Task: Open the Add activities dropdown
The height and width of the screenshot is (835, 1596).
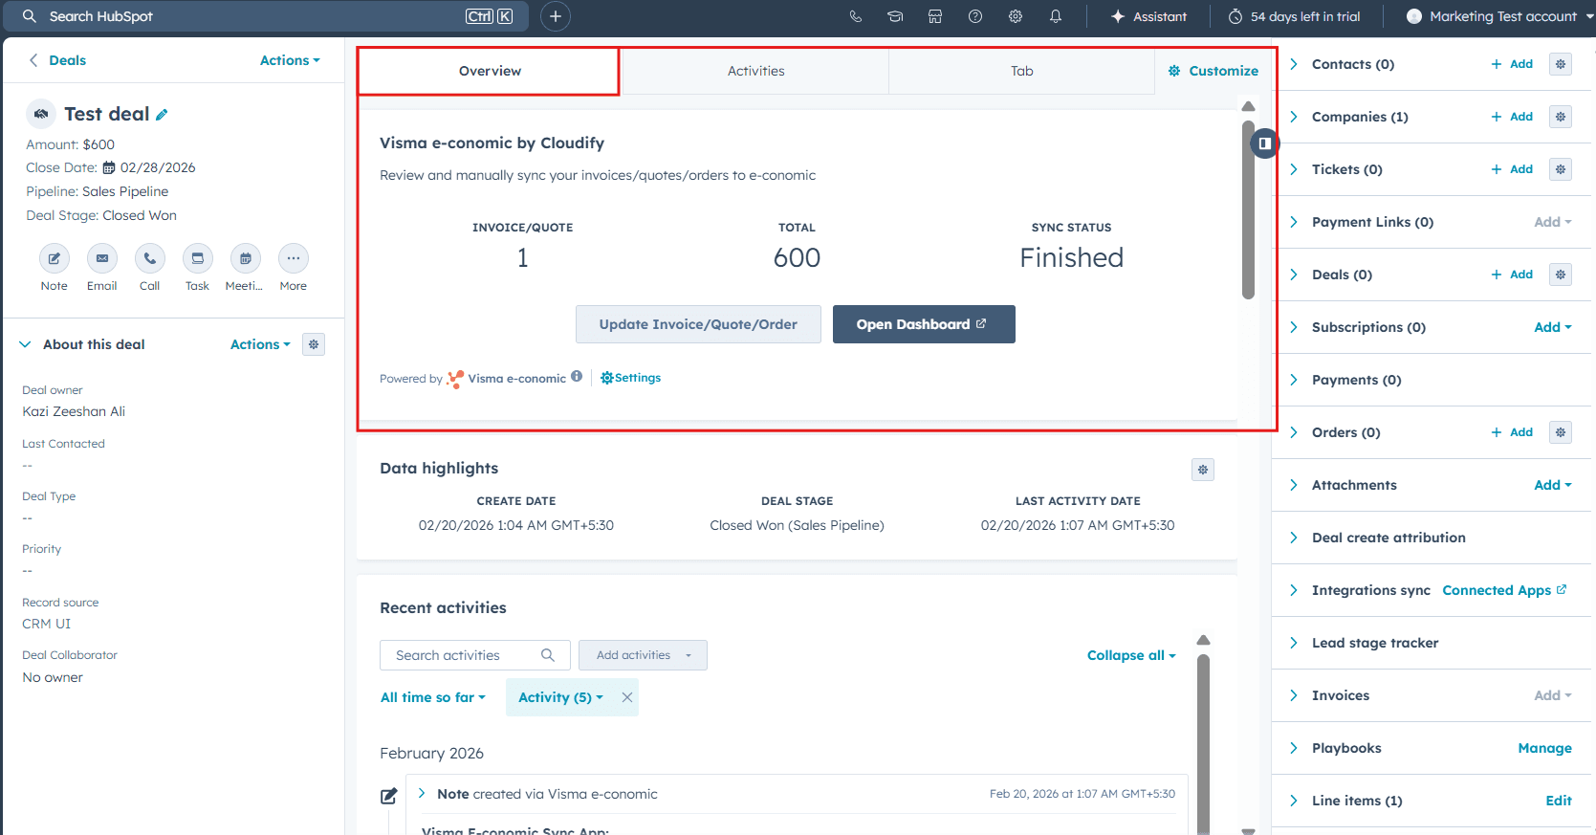Action: pos(643,655)
